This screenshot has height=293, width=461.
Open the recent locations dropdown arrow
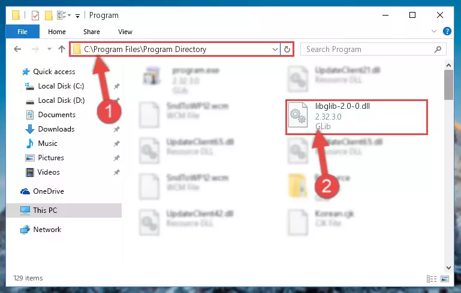point(49,48)
